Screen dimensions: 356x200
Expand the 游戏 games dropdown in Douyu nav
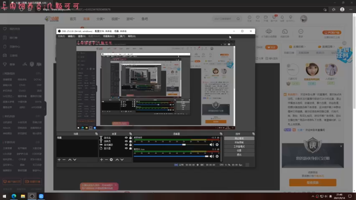(x=130, y=19)
